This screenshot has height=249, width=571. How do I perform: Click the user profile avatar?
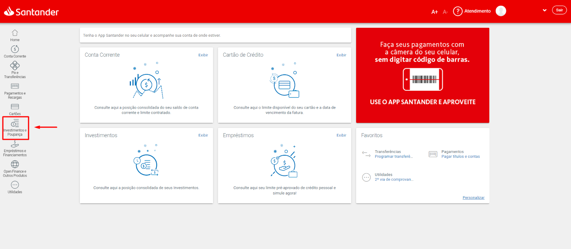[x=501, y=11]
